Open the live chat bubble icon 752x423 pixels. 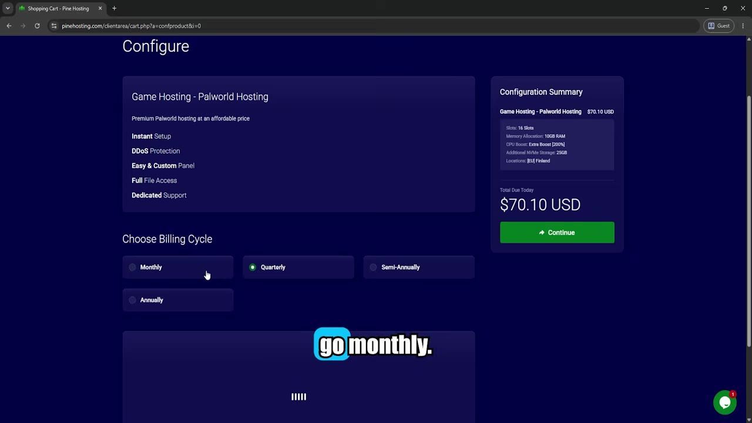tap(725, 402)
